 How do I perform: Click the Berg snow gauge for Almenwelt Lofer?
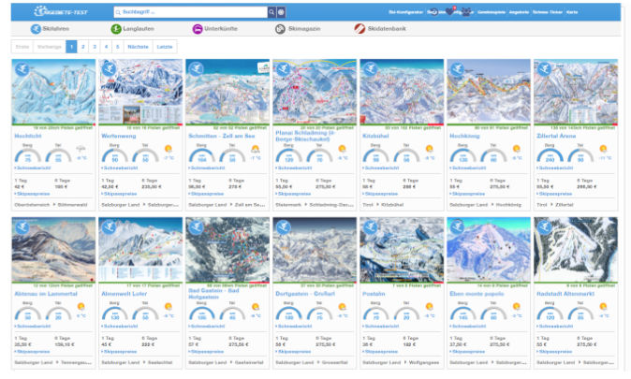115,313
